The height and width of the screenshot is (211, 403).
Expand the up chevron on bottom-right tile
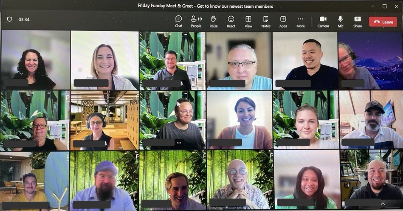[383, 203]
